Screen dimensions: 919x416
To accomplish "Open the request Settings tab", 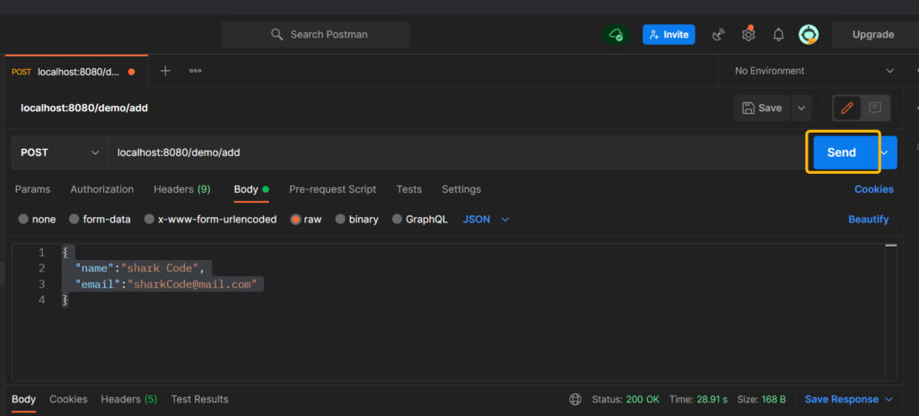I will 461,189.
